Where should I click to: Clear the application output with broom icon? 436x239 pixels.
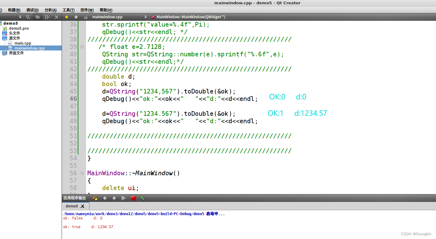coord(95,198)
